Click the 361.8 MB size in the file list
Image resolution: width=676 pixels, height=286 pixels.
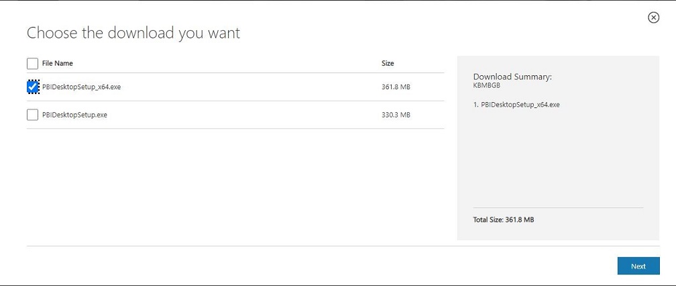396,87
